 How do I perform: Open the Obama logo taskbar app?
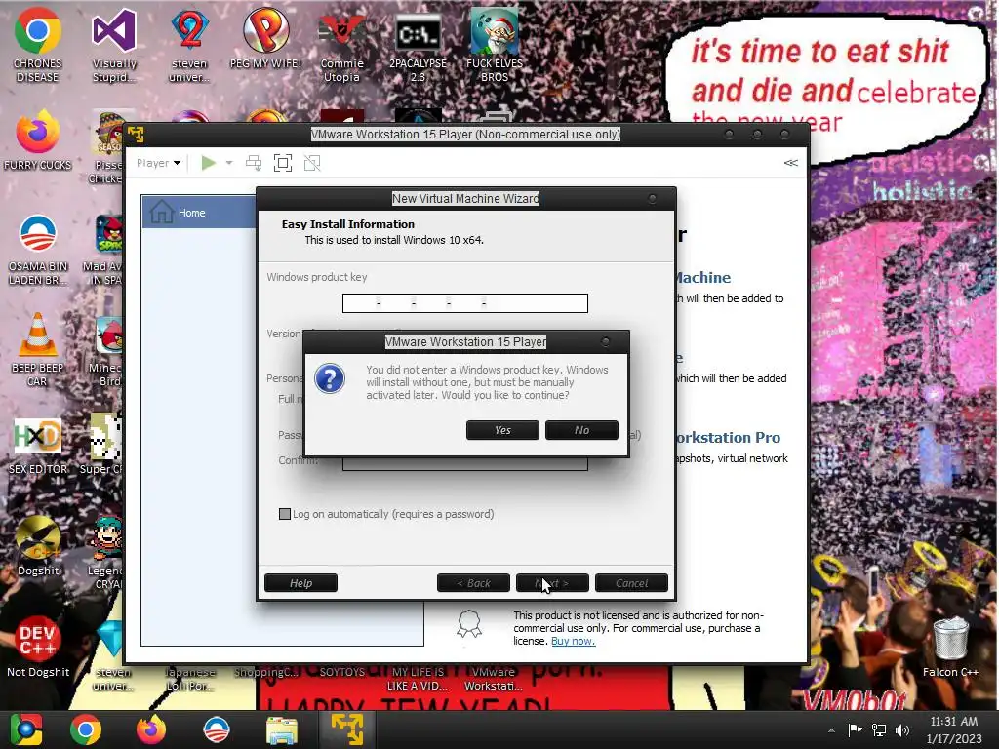pos(216,729)
